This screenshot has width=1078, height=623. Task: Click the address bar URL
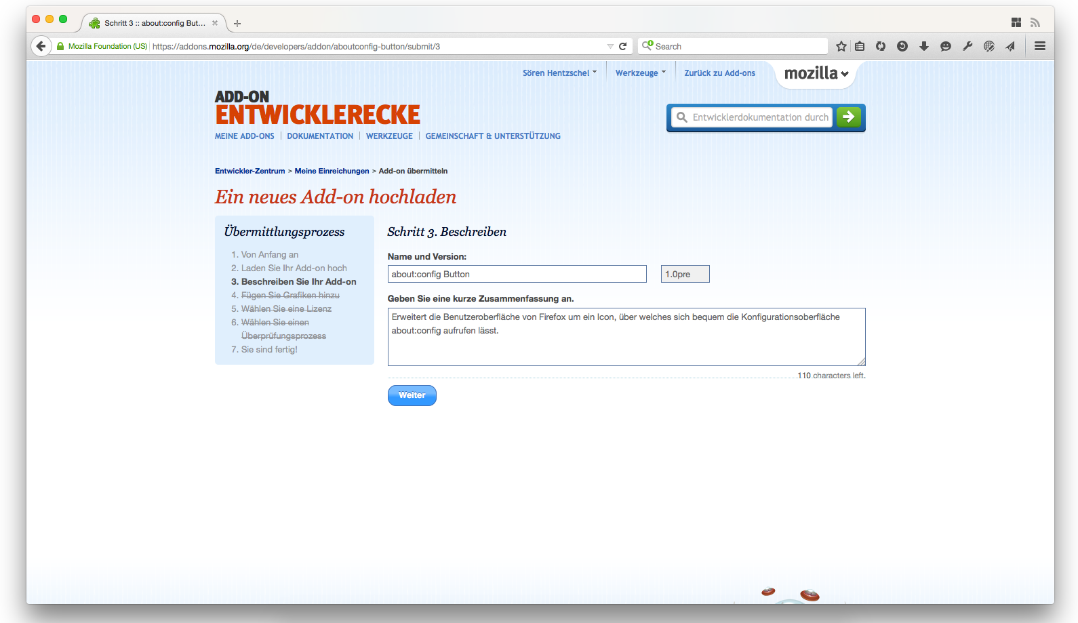[x=296, y=46]
